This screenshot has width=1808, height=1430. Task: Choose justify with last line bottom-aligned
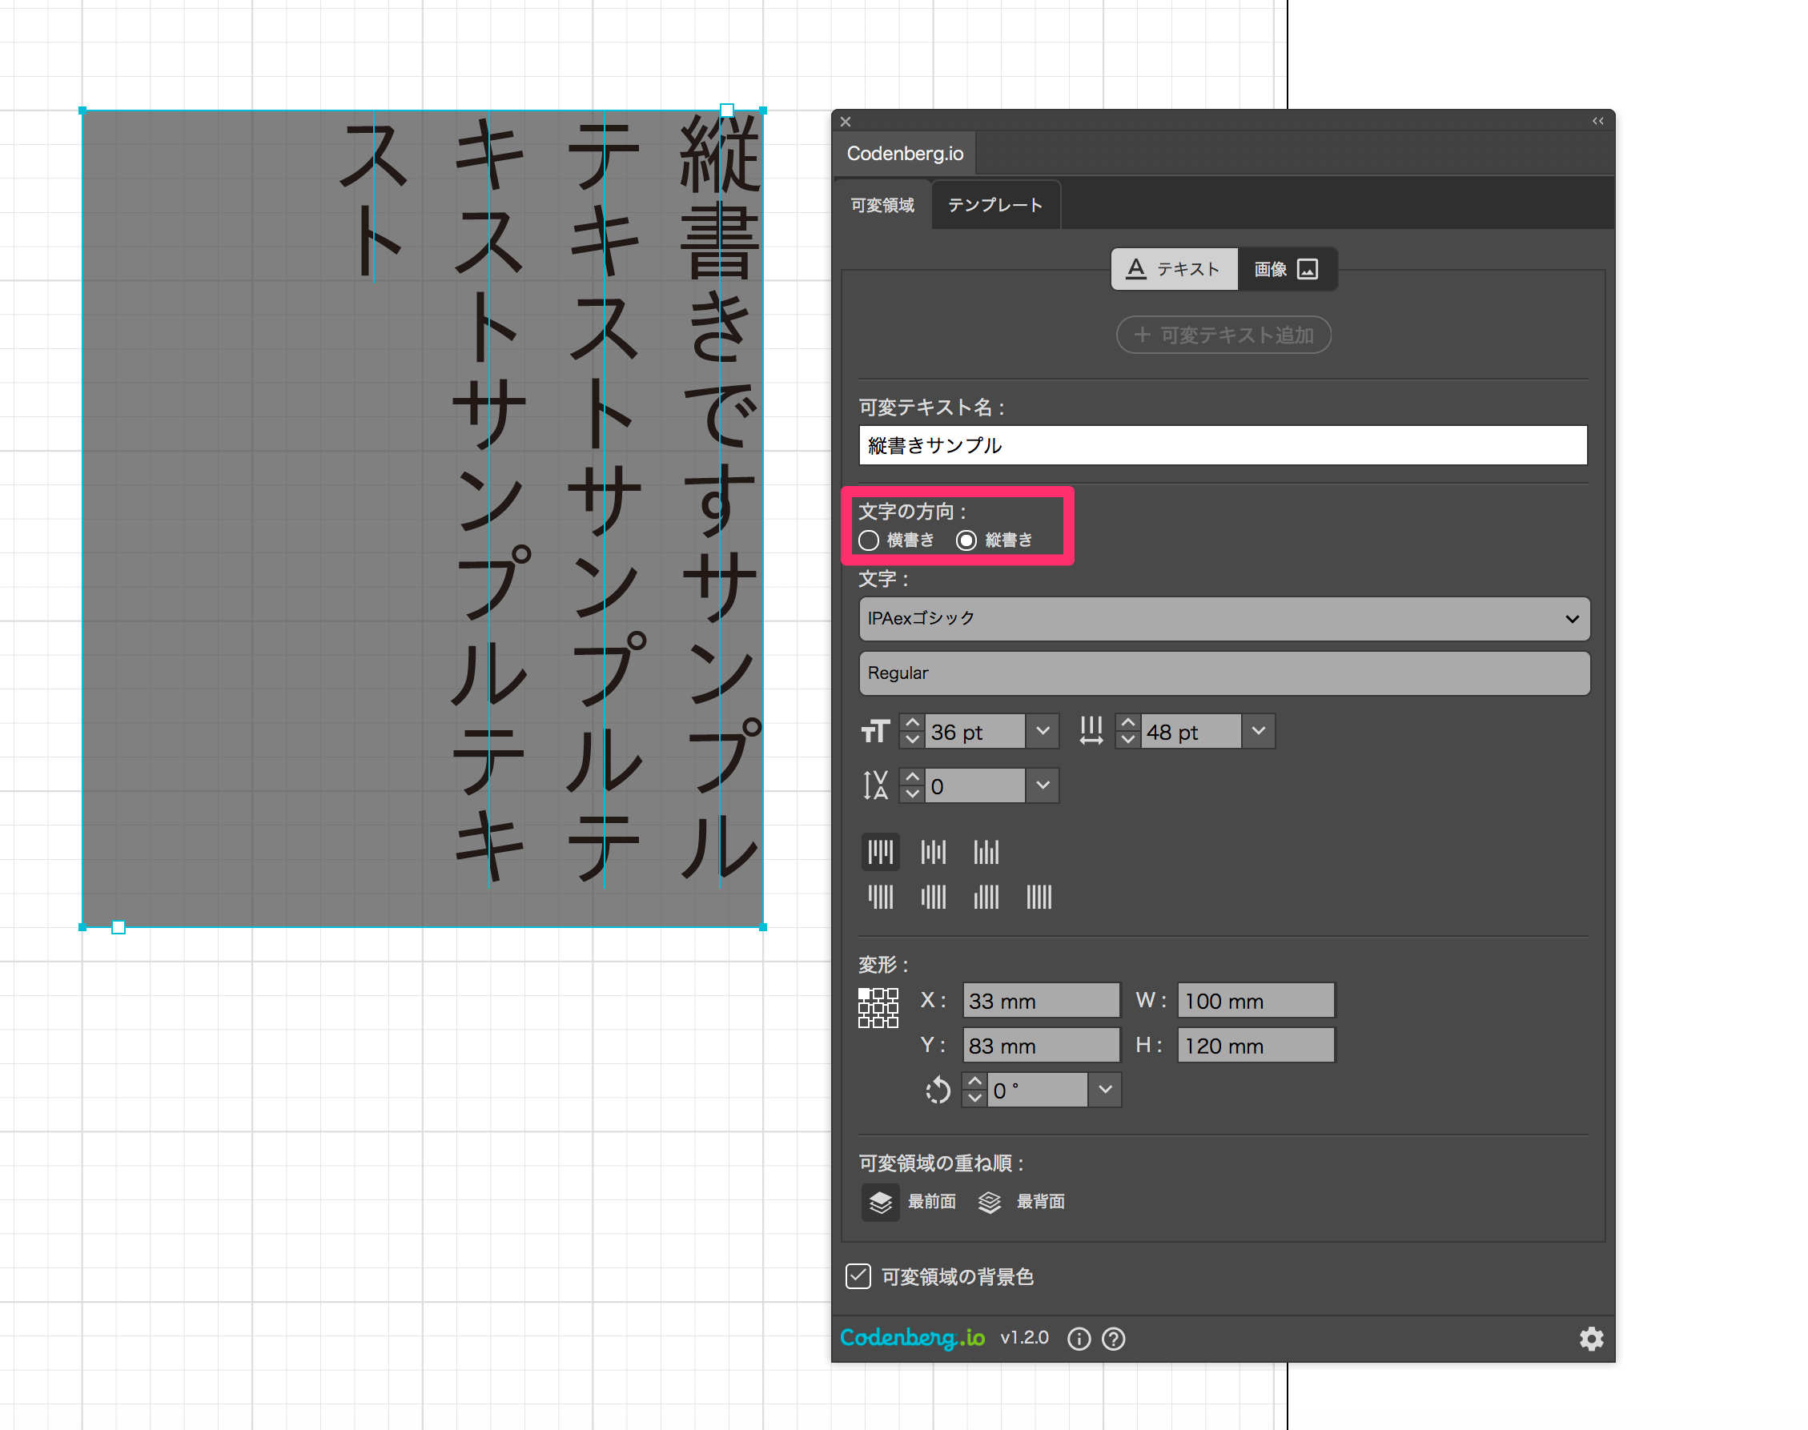click(986, 898)
